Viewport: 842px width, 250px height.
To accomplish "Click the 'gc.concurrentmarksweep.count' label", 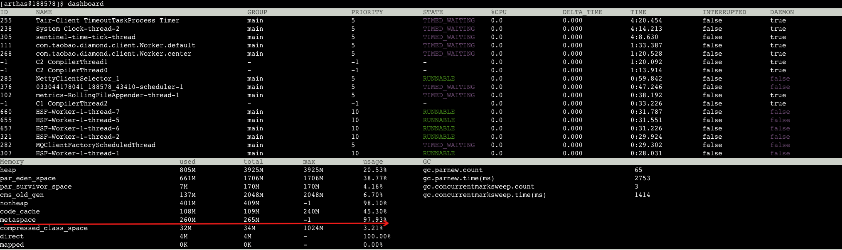I will coord(479,186).
